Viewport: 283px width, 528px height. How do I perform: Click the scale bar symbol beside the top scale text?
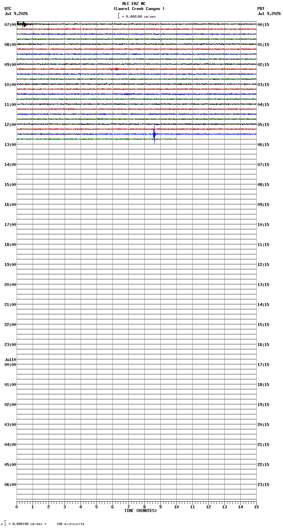pyautogui.click(x=119, y=16)
